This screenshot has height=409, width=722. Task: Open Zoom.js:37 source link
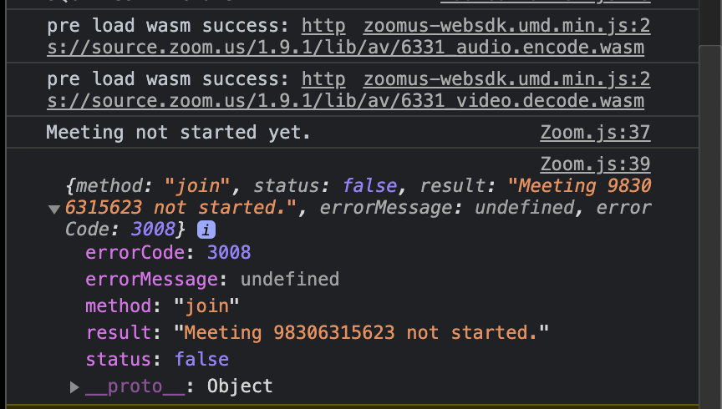click(x=595, y=133)
